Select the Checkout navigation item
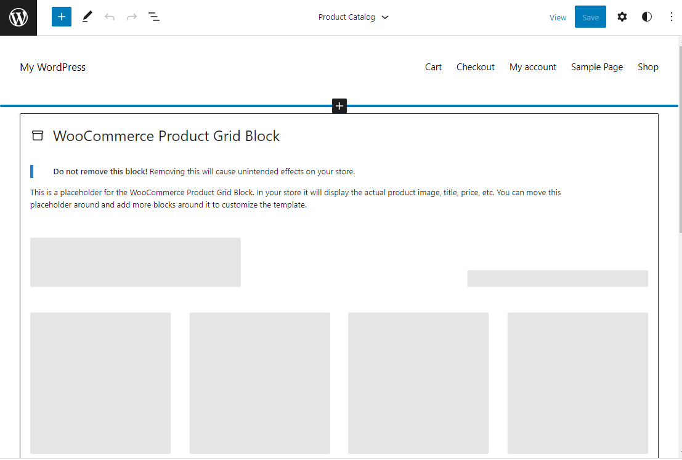Image resolution: width=682 pixels, height=460 pixels. [x=475, y=67]
